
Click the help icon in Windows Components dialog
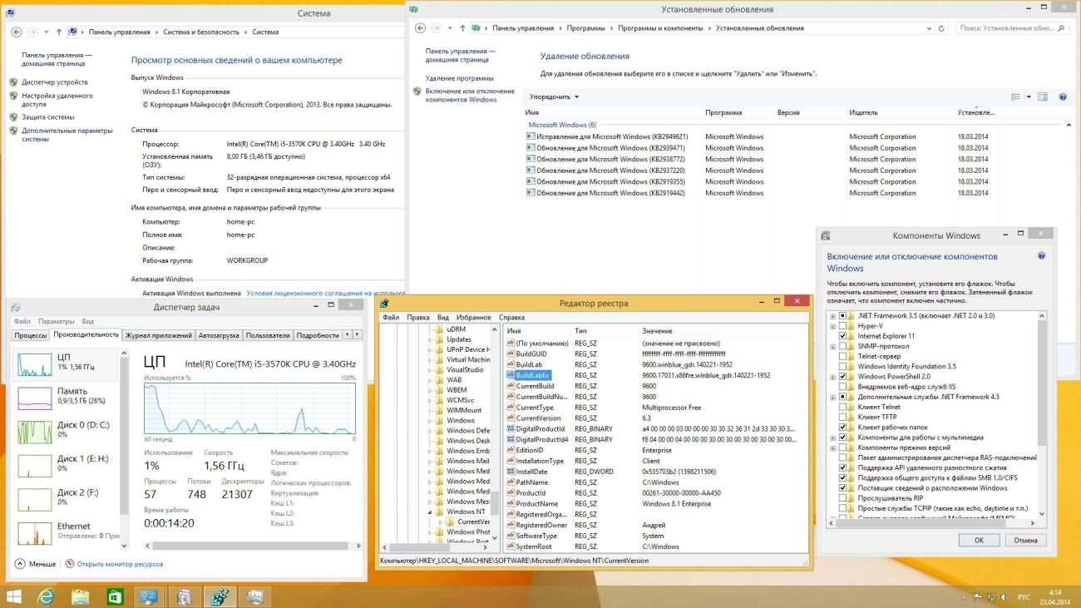pos(1041,257)
